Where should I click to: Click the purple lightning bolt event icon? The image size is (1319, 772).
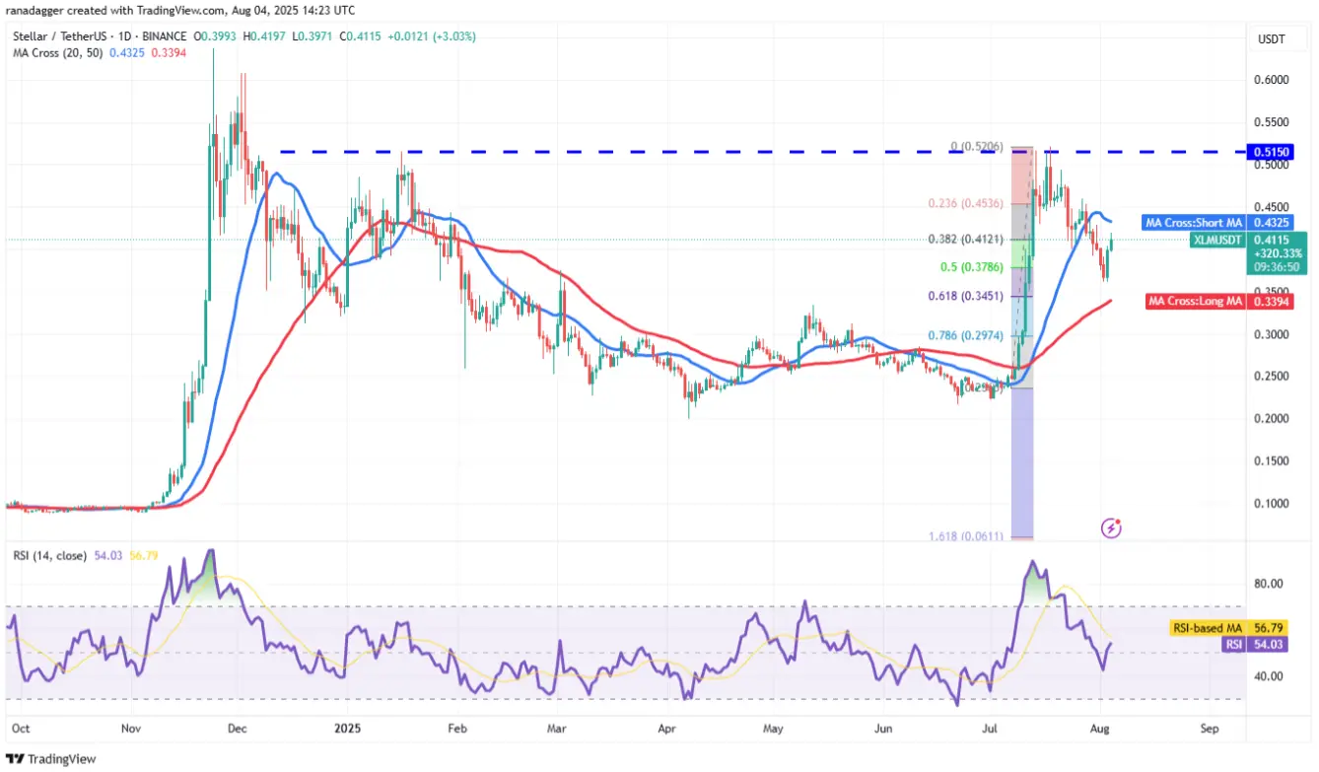coord(1111,528)
